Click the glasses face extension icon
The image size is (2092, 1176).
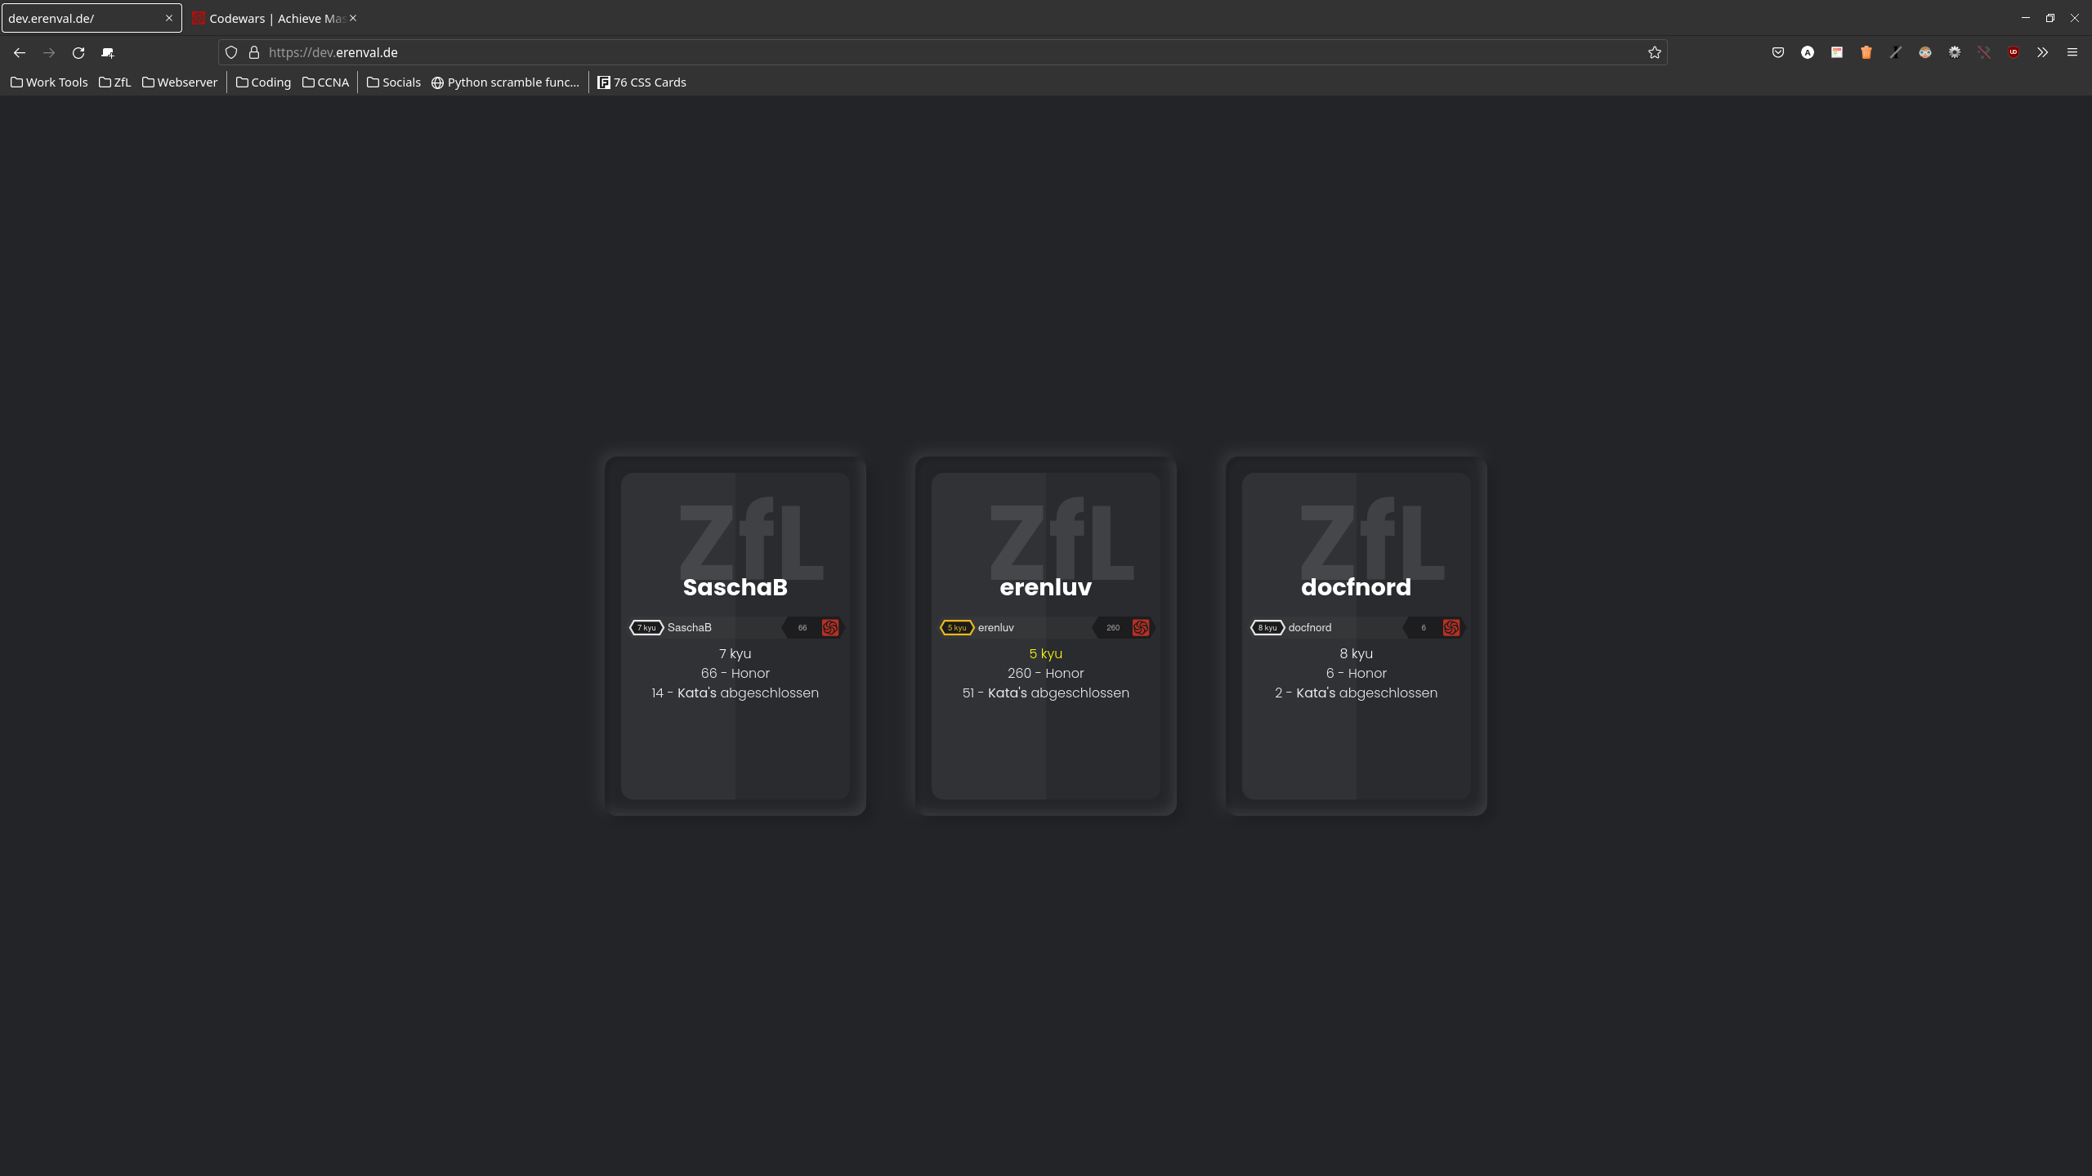click(1925, 52)
